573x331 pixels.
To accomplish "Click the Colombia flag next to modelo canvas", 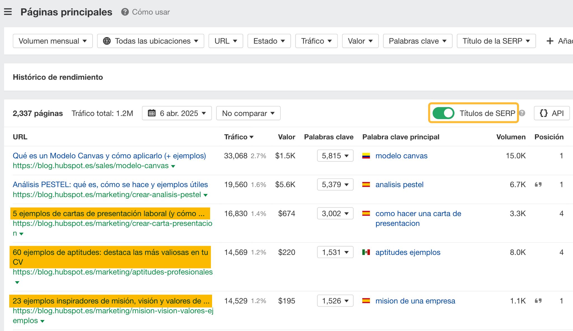I will [366, 156].
